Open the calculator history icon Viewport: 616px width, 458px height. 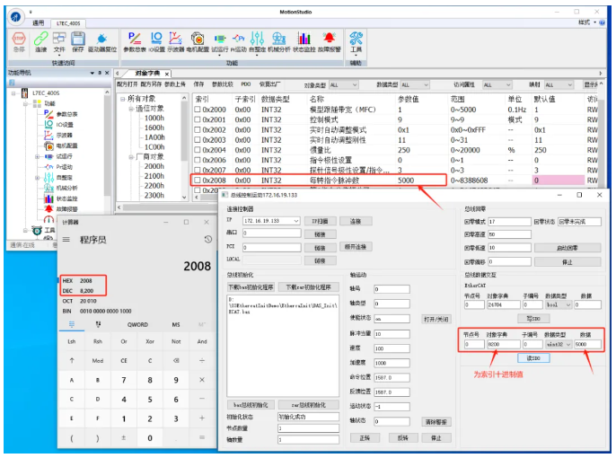(x=207, y=239)
